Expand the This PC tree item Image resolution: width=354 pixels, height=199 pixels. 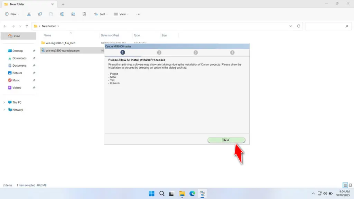click(x=4, y=102)
